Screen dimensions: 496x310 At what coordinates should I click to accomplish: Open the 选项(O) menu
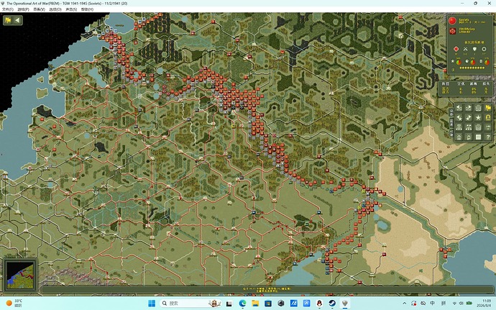click(55, 9)
